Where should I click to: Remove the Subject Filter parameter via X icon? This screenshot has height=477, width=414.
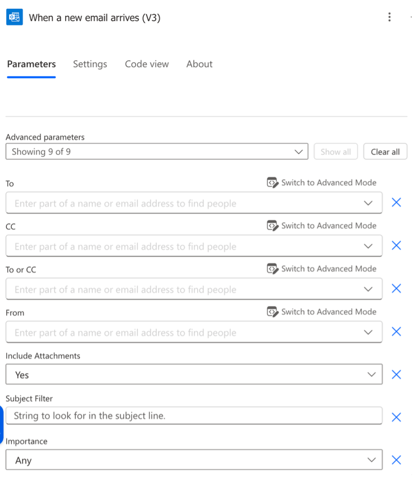pos(396,417)
